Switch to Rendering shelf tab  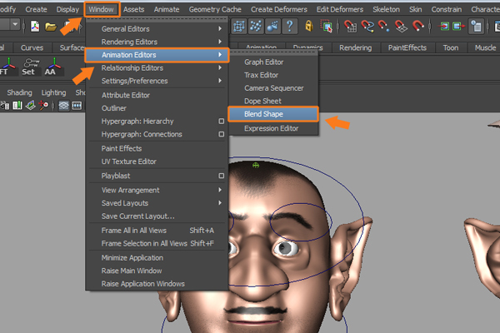click(356, 47)
